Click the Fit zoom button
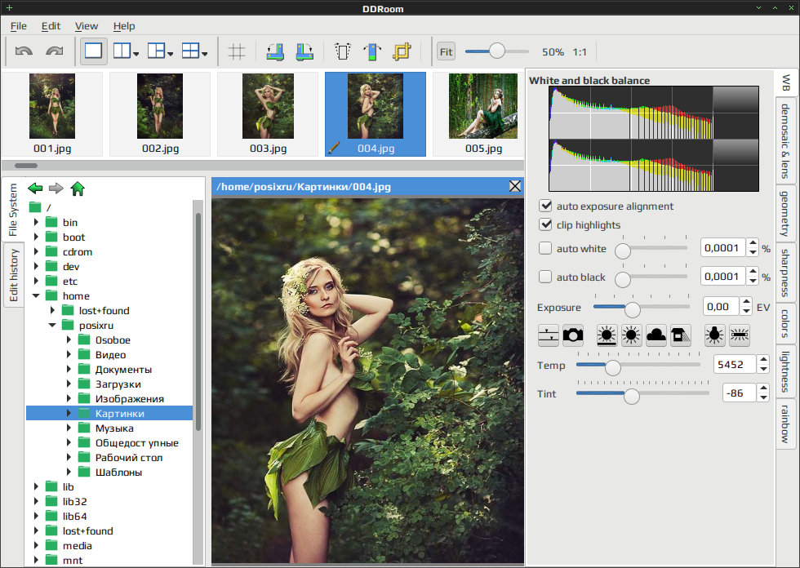This screenshot has height=568, width=800. pos(446,51)
